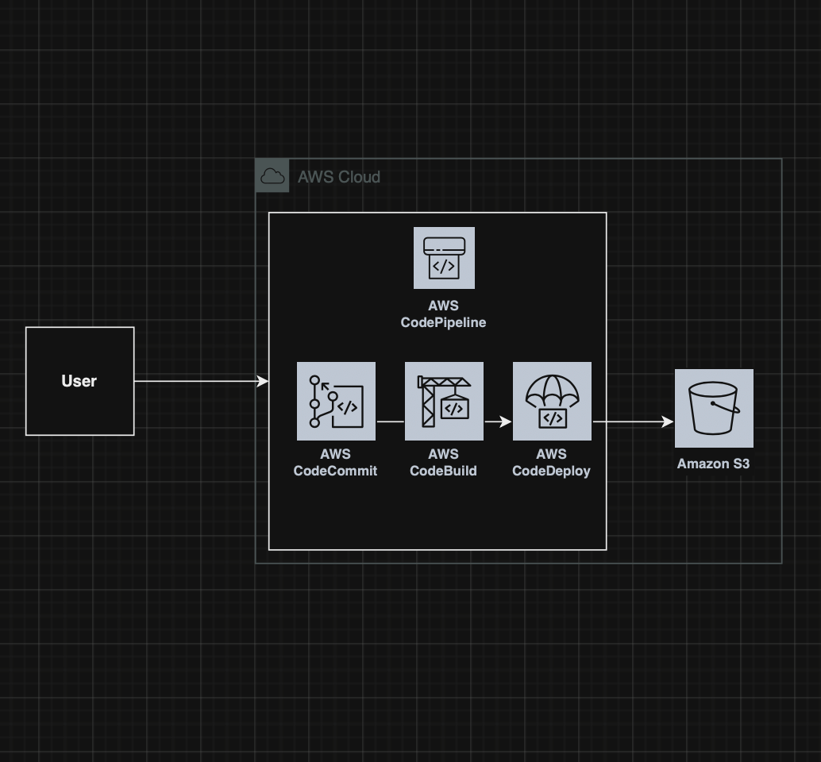Click the 'AWS Cloud' group title text

tap(339, 177)
